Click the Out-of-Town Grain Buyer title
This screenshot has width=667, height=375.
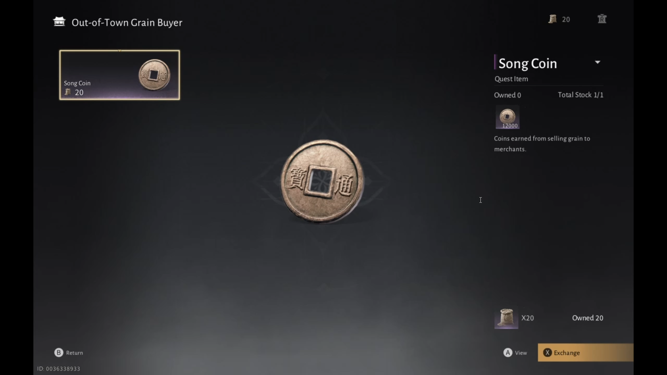tap(127, 23)
